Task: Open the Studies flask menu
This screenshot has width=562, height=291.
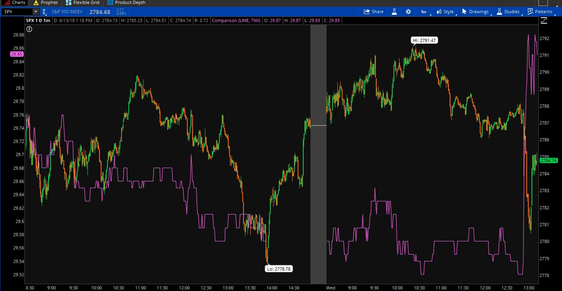Action: (508, 12)
